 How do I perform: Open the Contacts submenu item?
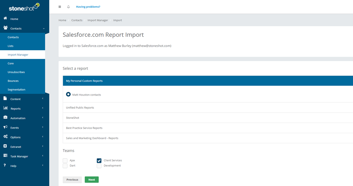[x=23, y=37]
